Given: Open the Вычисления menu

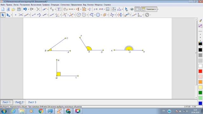Looking at the screenshot, I should [x=36, y=5].
